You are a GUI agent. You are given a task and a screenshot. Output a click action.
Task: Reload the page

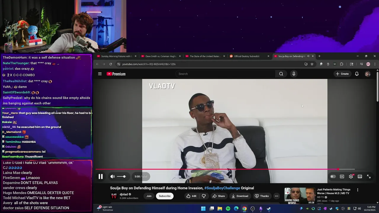[x=111, y=64]
